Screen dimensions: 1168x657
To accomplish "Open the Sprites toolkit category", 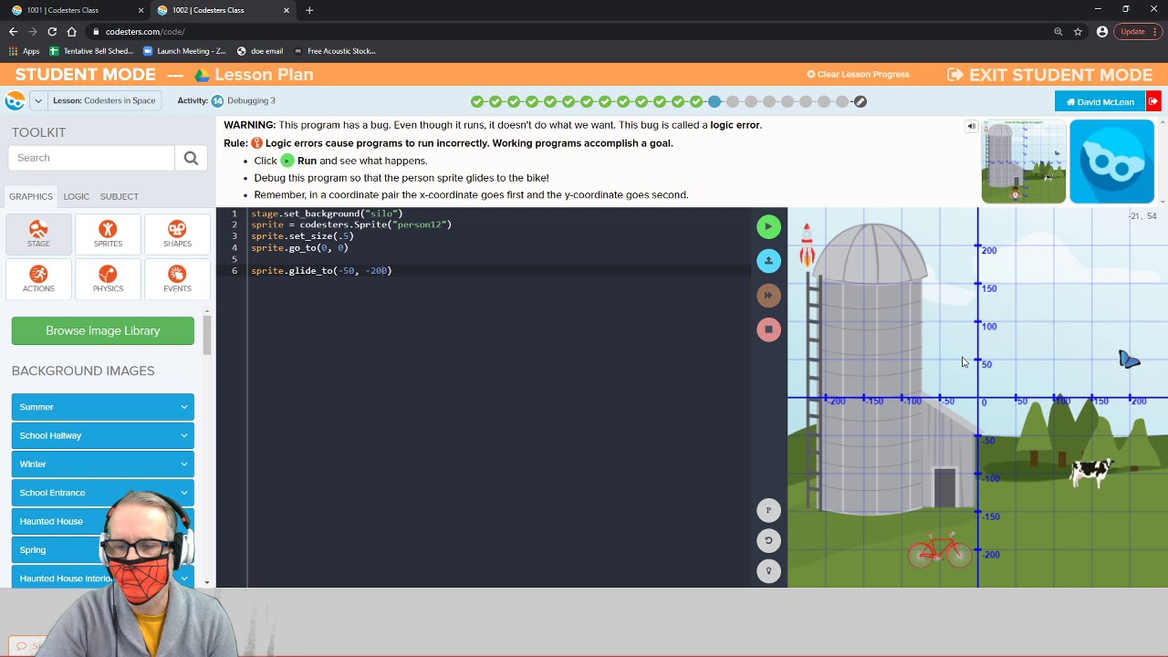I will point(108,233).
